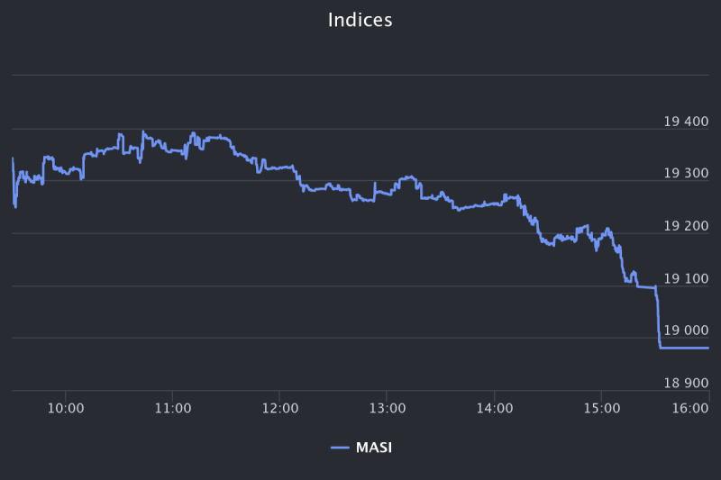Click the 10:00 time axis label
The width and height of the screenshot is (721, 480).
(x=65, y=409)
